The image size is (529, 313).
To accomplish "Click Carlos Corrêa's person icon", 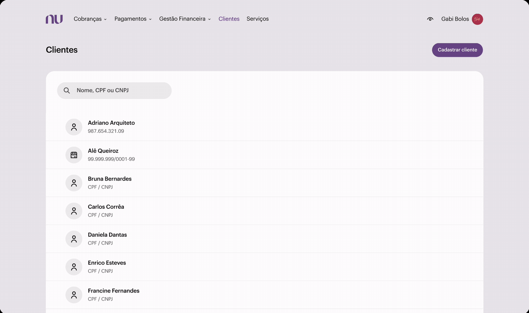I will (74, 211).
